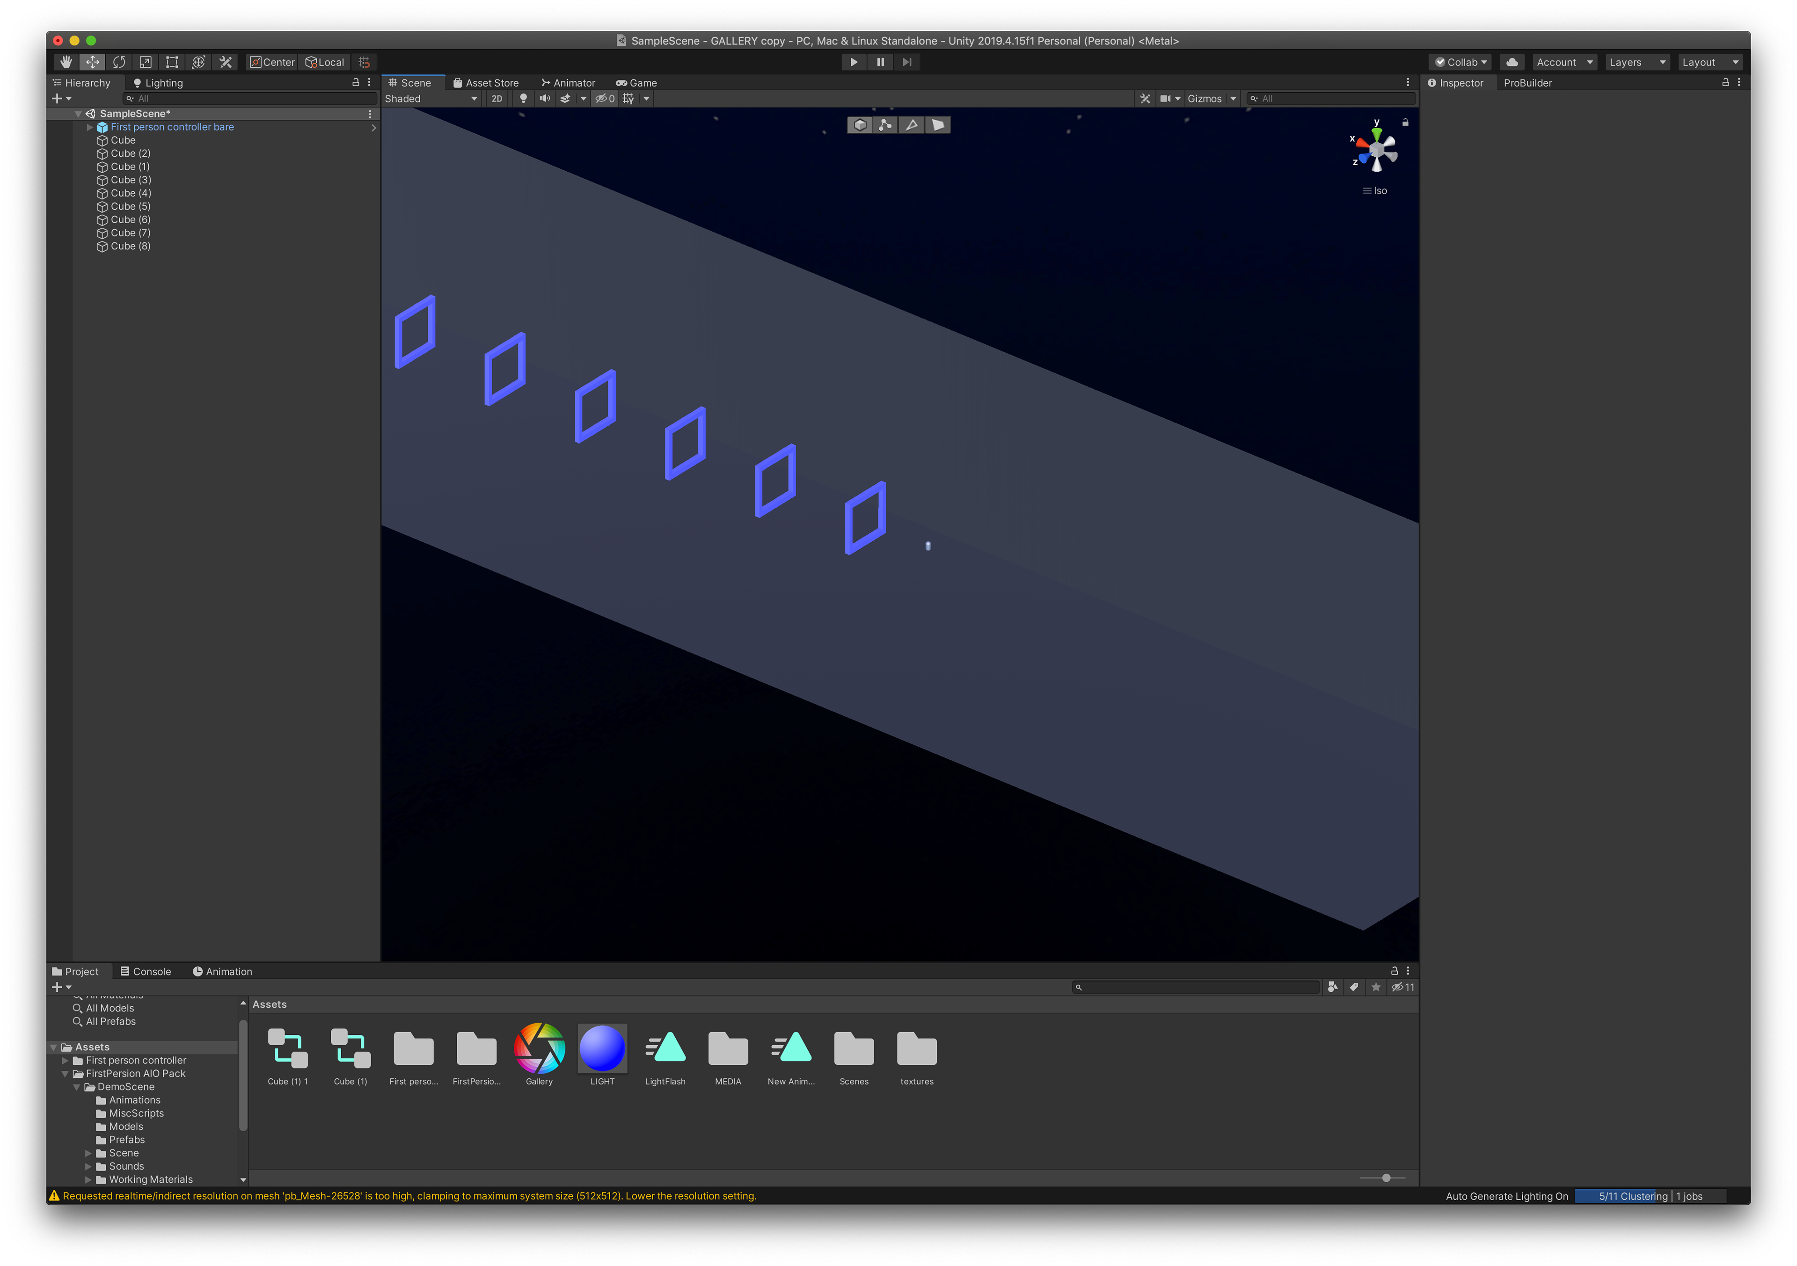Viewport: 1797px width, 1266px height.
Task: Switch ProBuilder to Edge selection mode
Action: (x=912, y=125)
